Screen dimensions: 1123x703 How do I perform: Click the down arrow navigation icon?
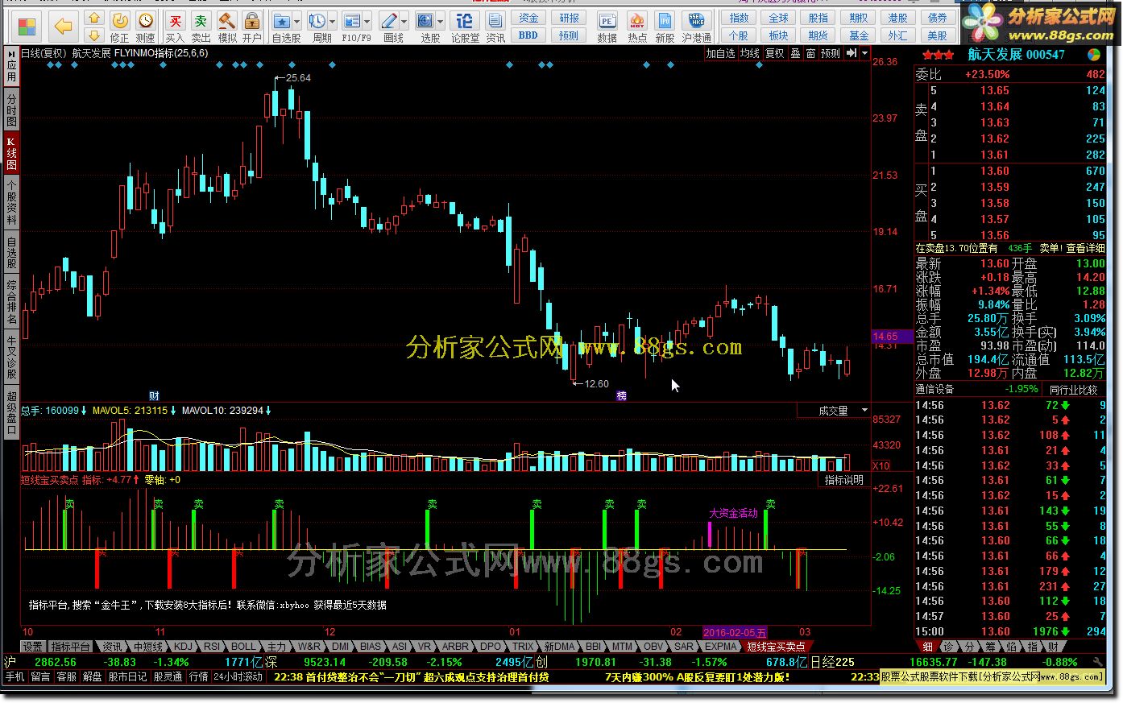coord(94,35)
